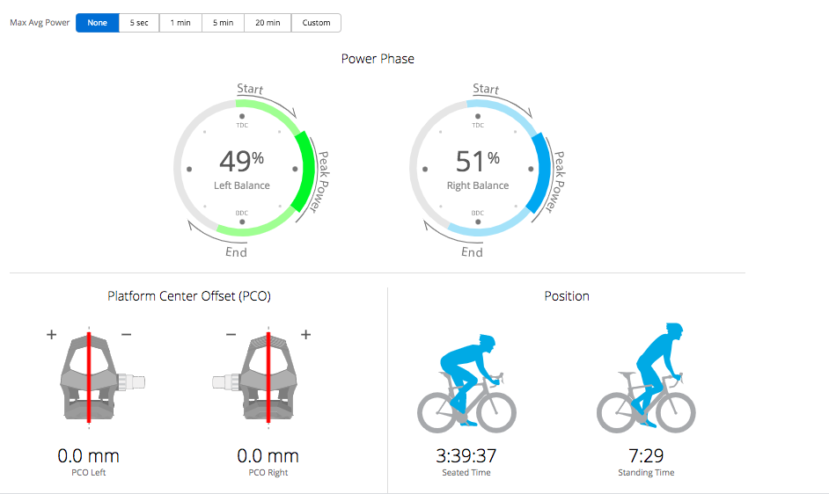Switch to 1 min max average power
829x494 pixels.
pos(180,23)
